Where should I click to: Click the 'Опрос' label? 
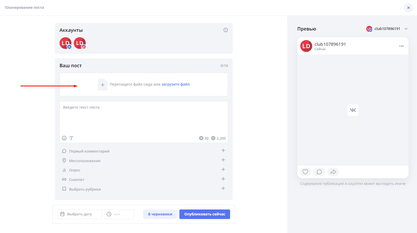pos(75,170)
